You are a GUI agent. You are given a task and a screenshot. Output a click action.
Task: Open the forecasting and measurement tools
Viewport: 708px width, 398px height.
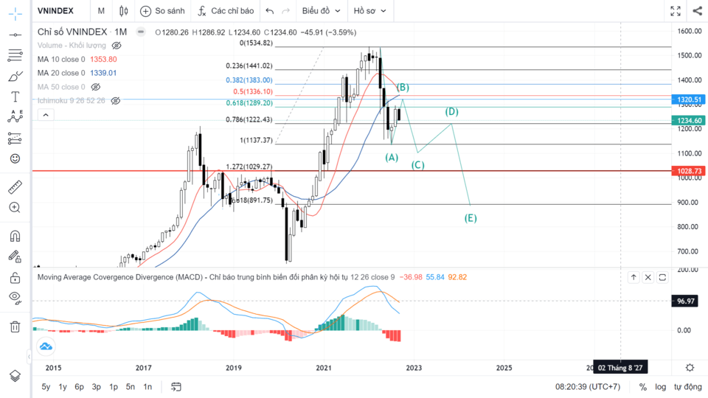point(15,138)
